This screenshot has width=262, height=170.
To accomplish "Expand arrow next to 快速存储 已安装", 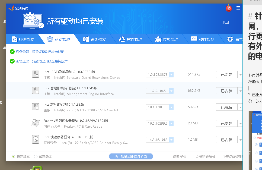I will tap(240, 140).
